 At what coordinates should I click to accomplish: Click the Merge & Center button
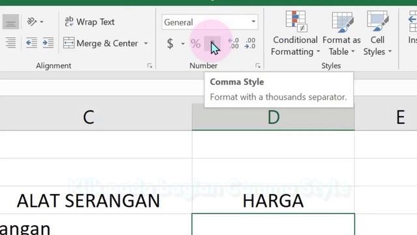click(100, 43)
